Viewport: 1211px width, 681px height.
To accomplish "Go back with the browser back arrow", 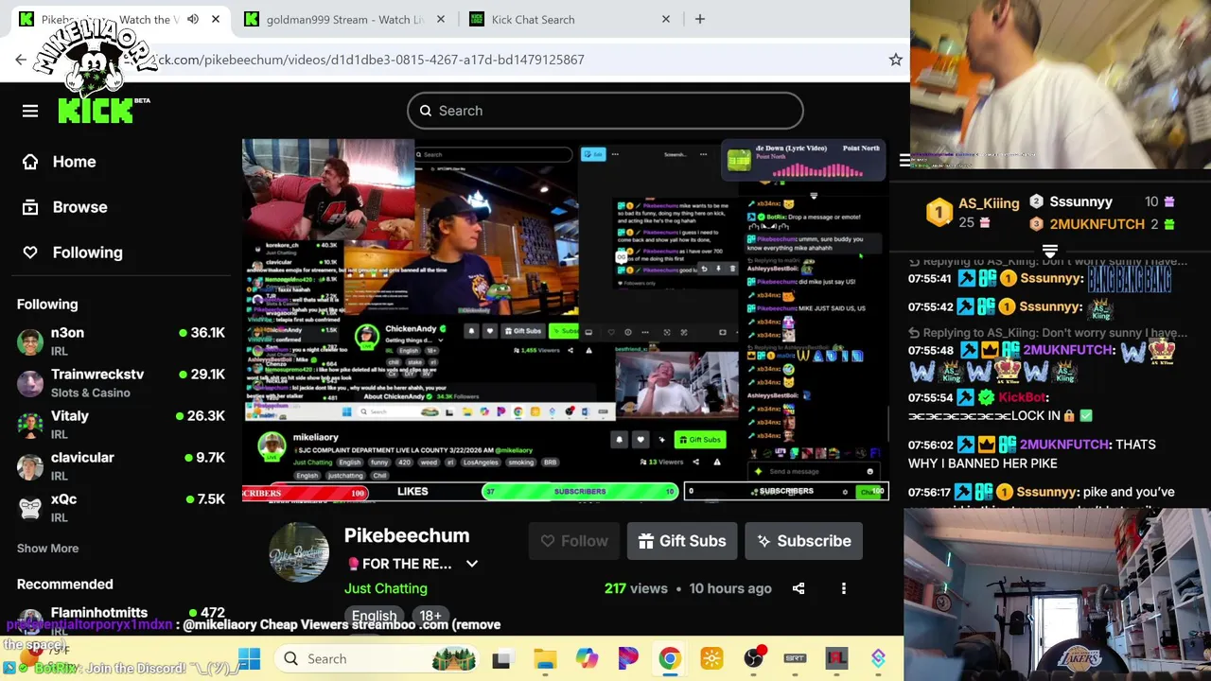I will pyautogui.click(x=21, y=60).
